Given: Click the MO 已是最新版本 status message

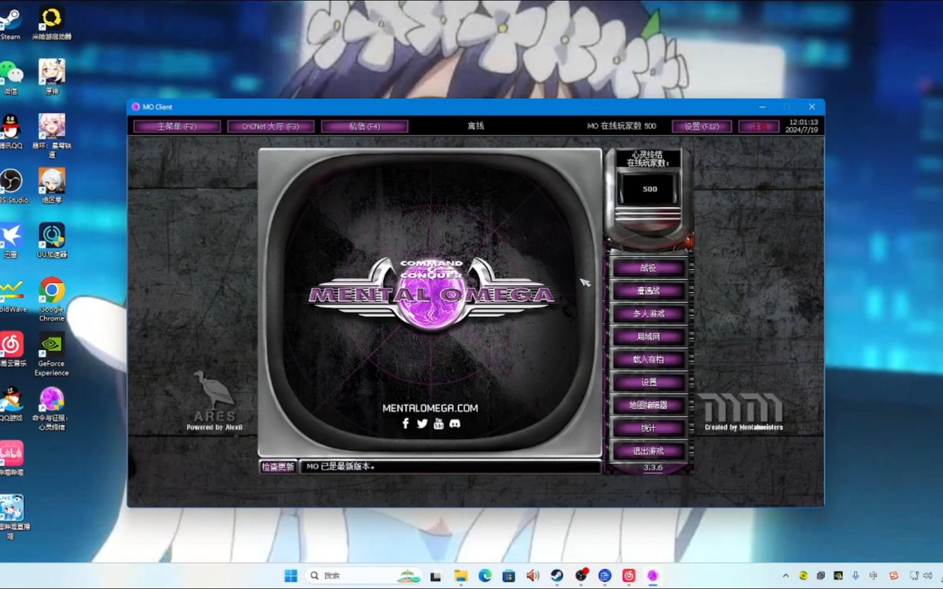Looking at the screenshot, I should click(x=341, y=466).
